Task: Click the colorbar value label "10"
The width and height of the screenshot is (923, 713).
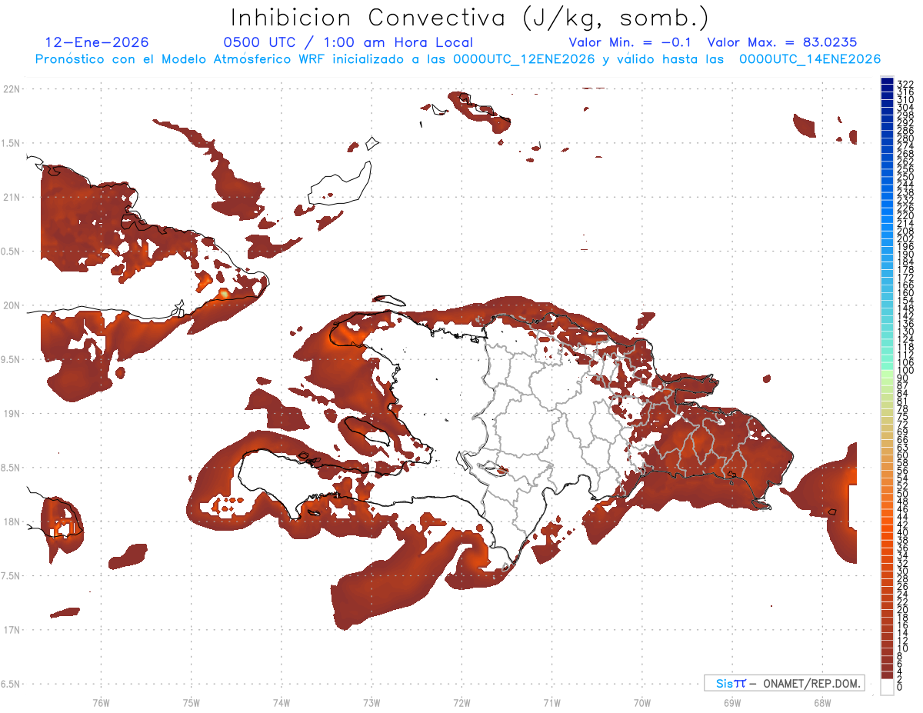Action: (x=903, y=648)
